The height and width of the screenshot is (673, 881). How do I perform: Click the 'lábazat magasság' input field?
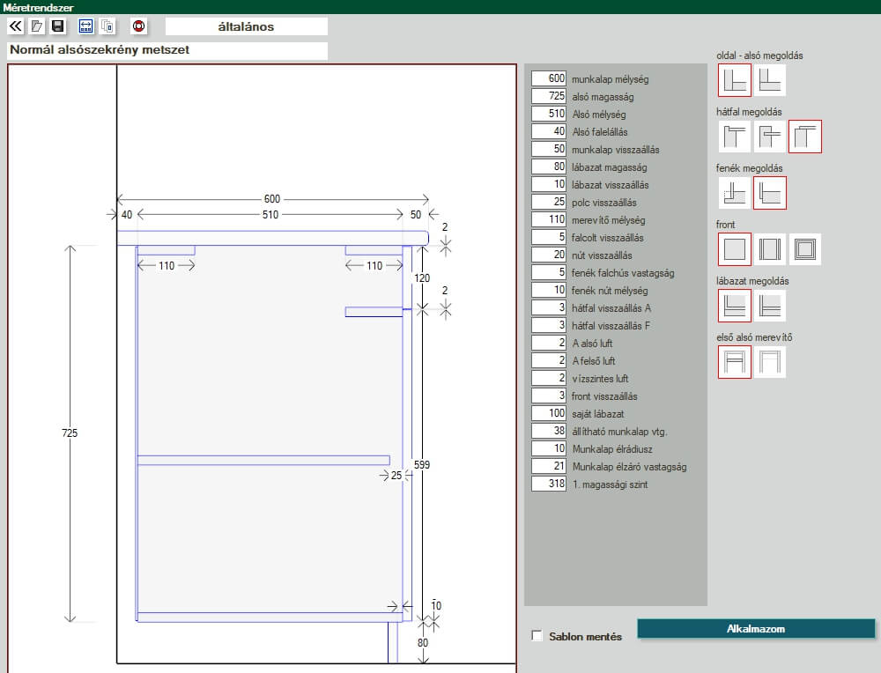coord(550,167)
